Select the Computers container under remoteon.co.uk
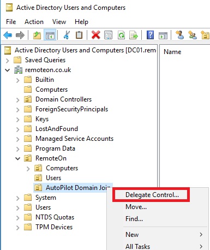 point(51,90)
